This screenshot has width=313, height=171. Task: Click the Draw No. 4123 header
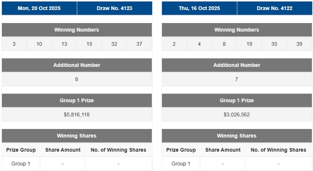coord(115,8)
